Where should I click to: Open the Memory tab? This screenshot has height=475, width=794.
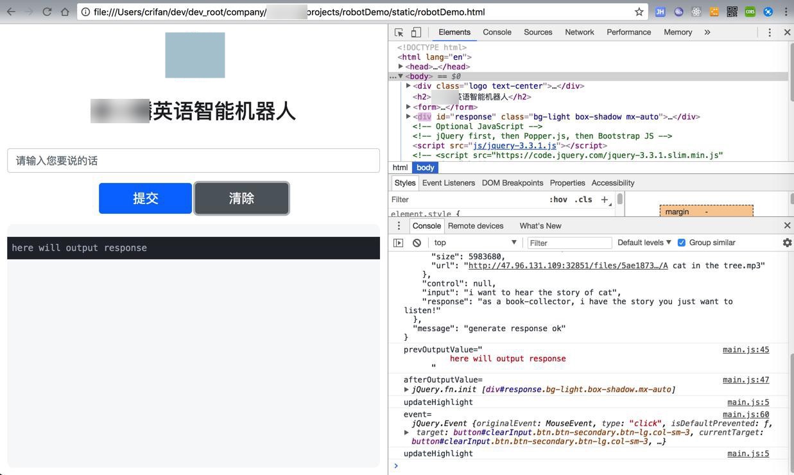[x=678, y=32]
